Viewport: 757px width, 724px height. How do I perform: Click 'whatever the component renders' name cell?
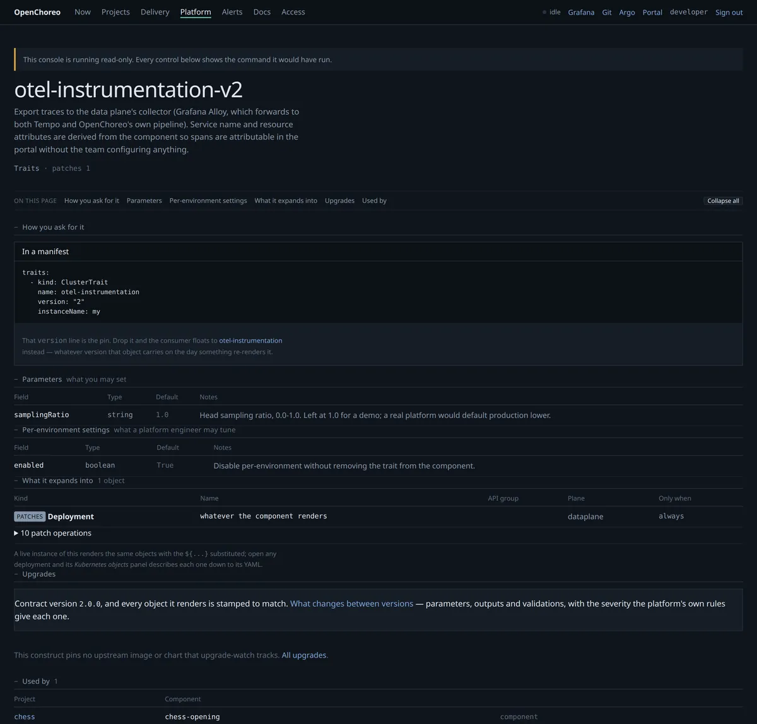pos(264,516)
